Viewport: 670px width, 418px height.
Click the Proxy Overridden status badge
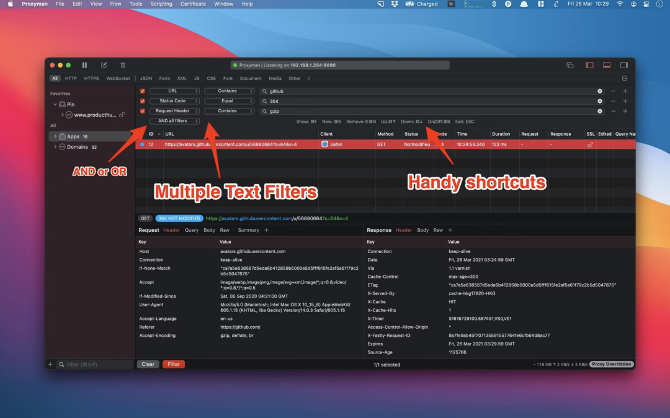[612, 364]
